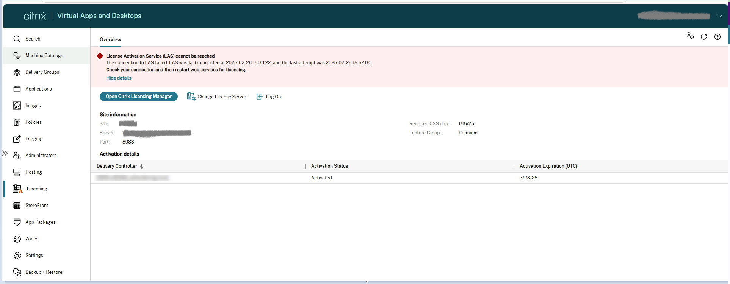Open the account dropdown chevron in header
The width and height of the screenshot is (730, 284).
pyautogui.click(x=719, y=16)
